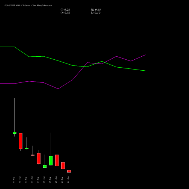Click the close value C: 0.25
This screenshot has height=189, width=189.
[65, 10]
